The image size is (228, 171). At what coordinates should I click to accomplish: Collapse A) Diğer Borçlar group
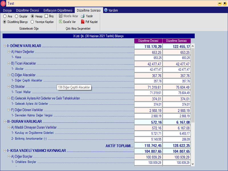[9, 156]
